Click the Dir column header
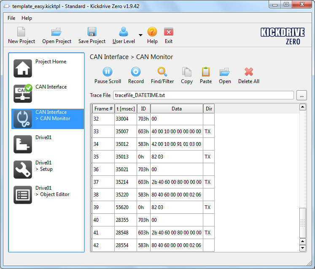315x269 pixels. [209, 109]
